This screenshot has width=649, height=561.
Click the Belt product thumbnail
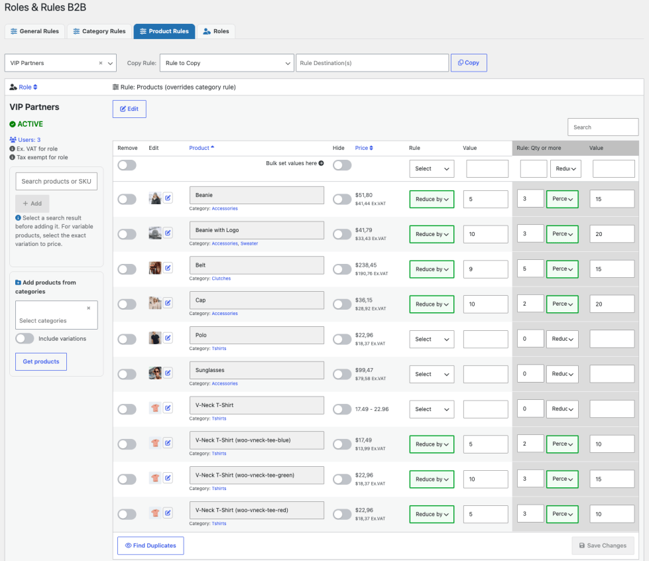[155, 268]
